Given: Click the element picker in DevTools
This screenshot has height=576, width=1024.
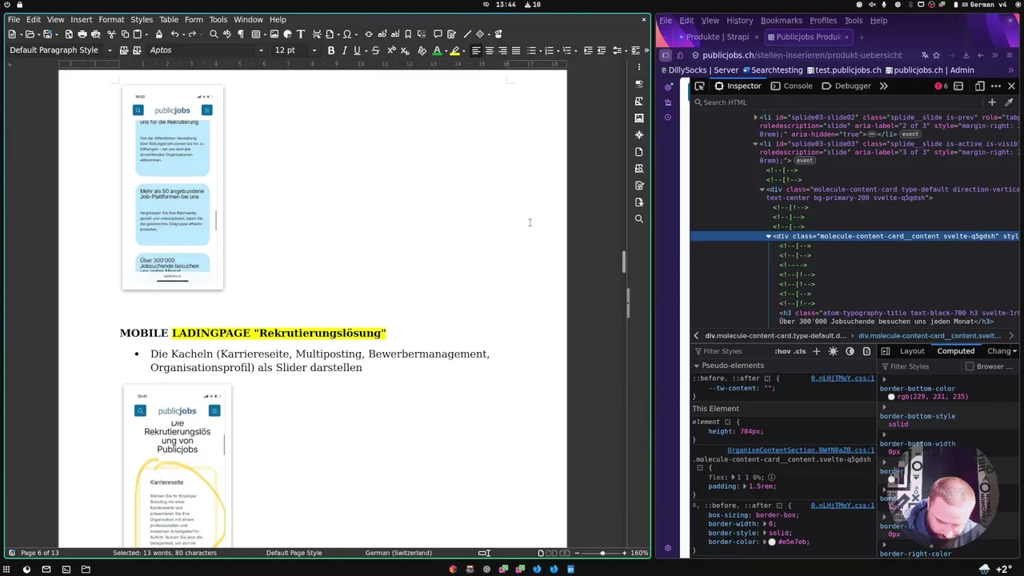Looking at the screenshot, I should pos(699,86).
